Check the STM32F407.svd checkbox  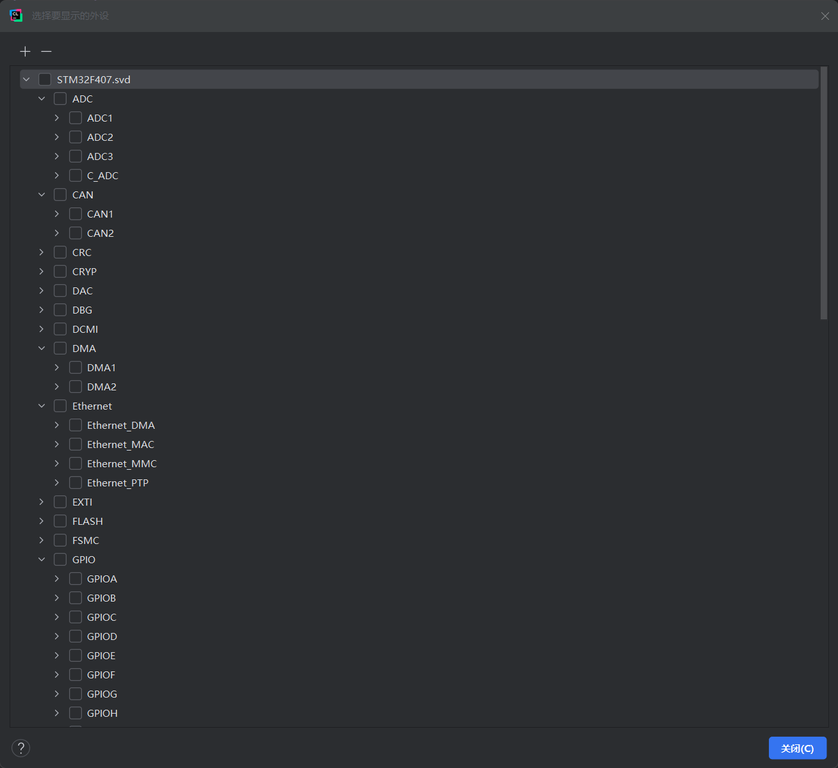click(45, 79)
